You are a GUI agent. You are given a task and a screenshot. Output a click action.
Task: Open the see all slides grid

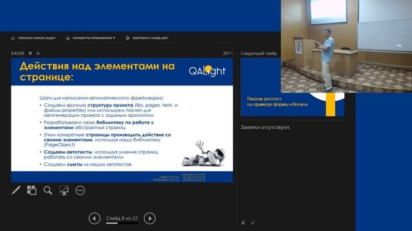32,191
